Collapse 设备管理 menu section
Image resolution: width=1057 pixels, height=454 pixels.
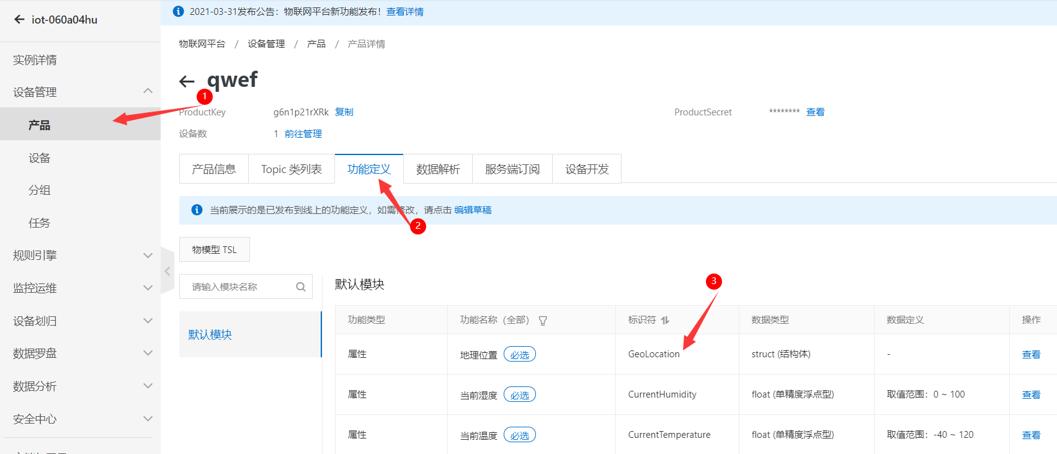(x=148, y=91)
